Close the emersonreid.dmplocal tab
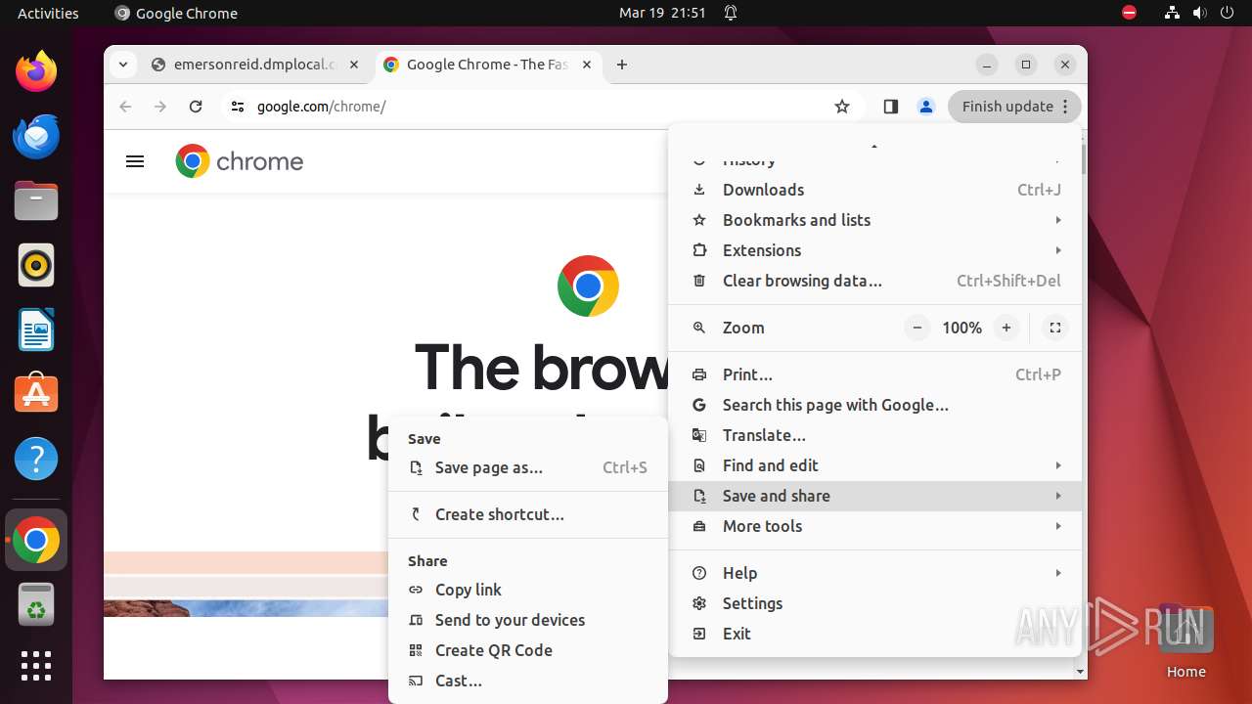This screenshot has width=1252, height=704. pos(354,65)
